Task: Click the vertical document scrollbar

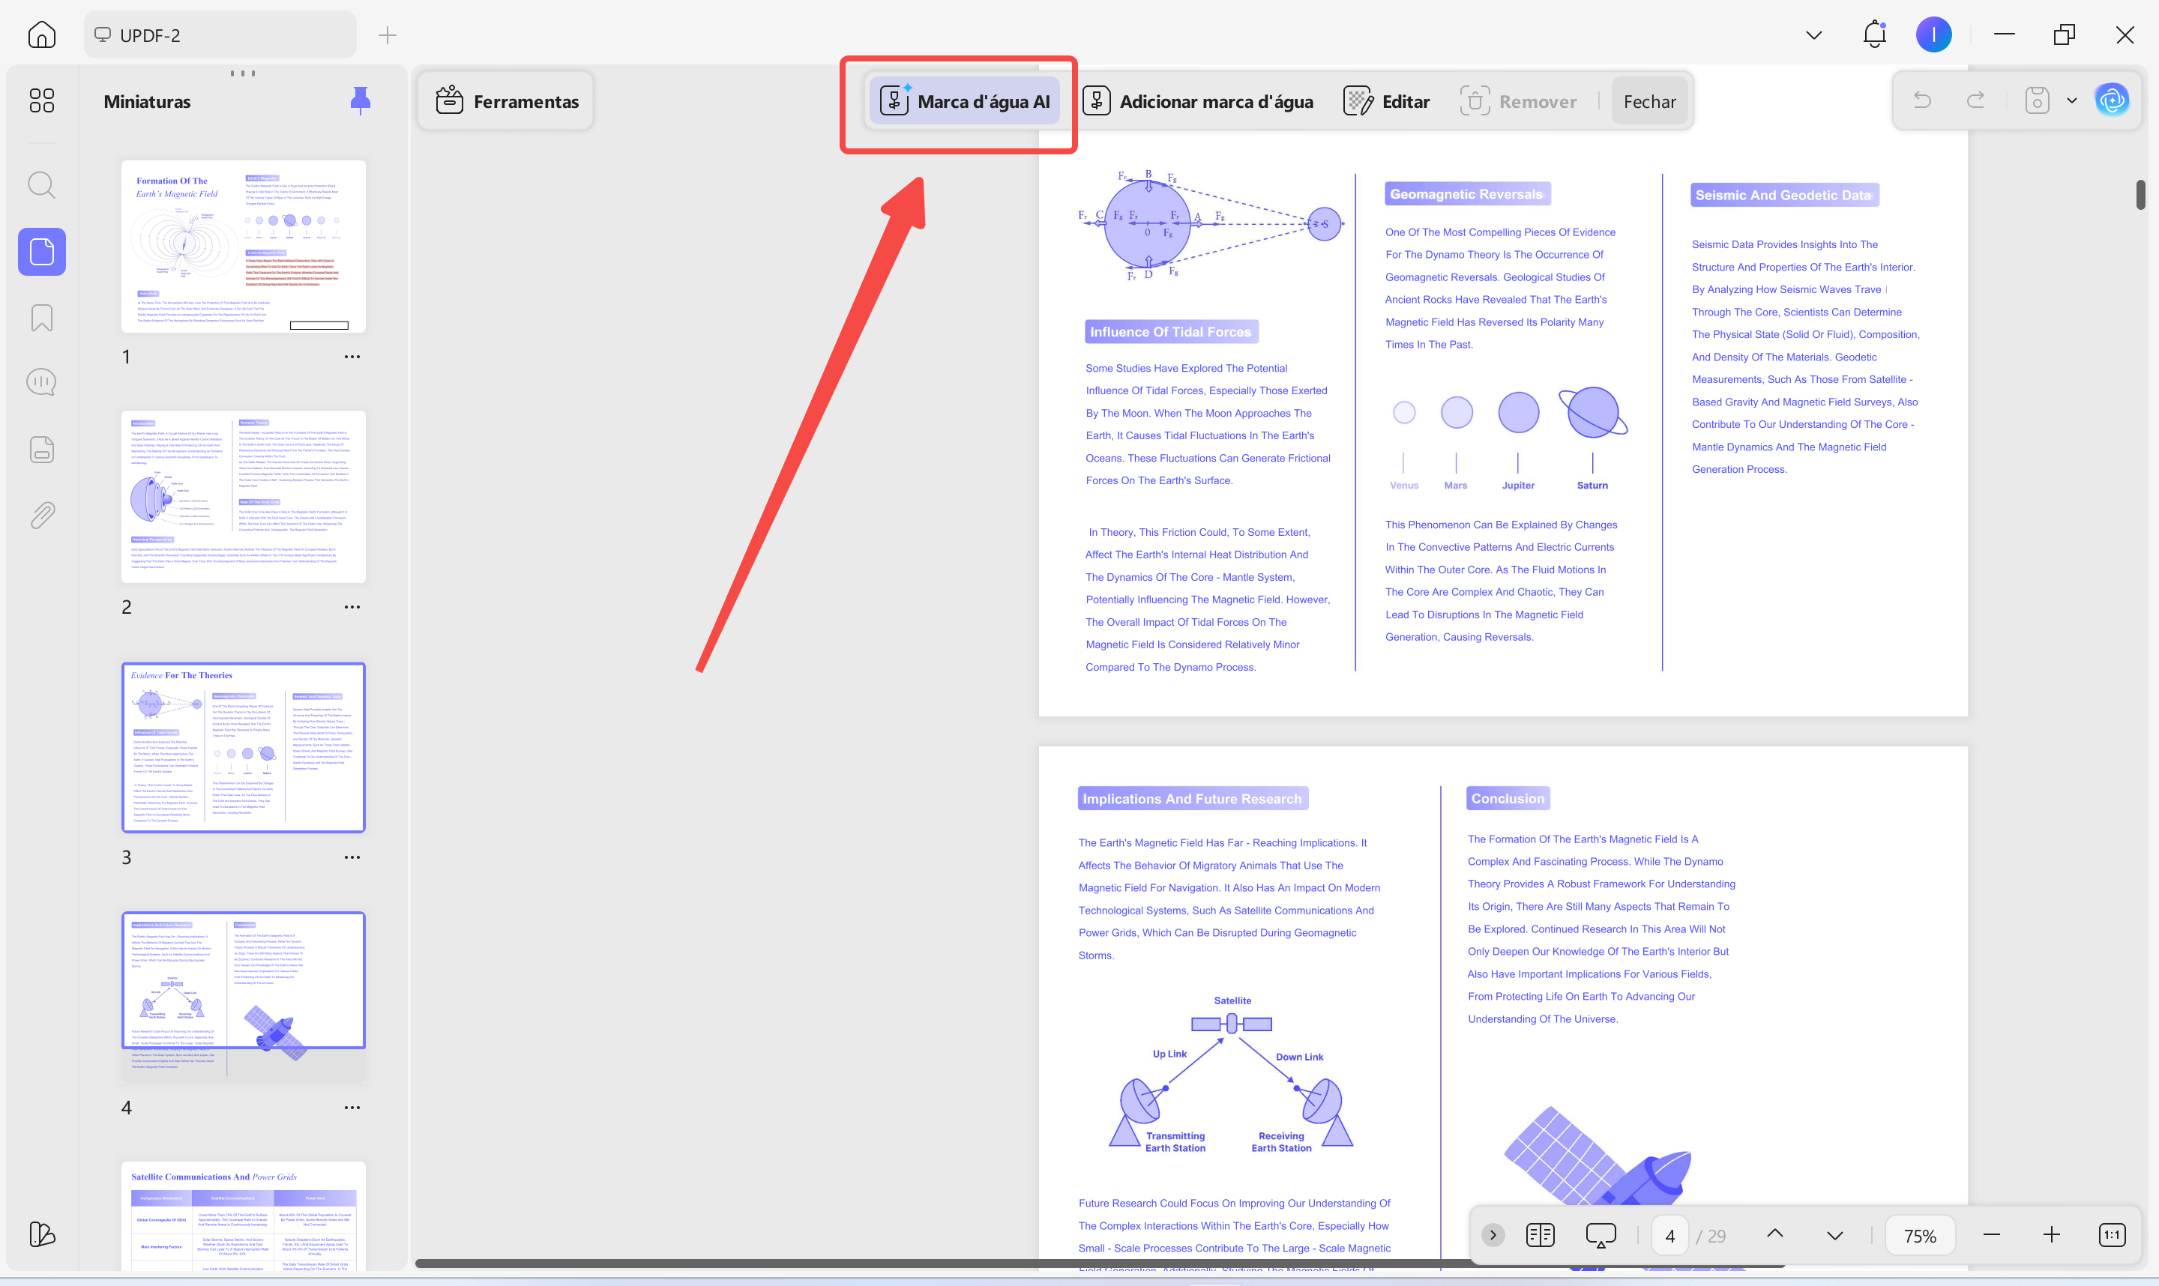Action: point(2140,194)
